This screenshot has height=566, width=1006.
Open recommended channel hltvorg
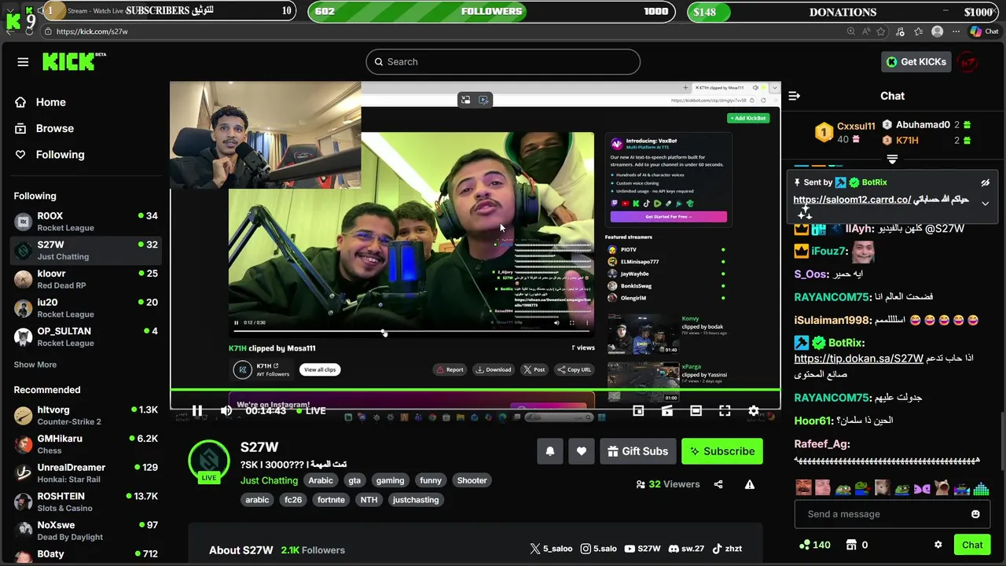pos(85,415)
